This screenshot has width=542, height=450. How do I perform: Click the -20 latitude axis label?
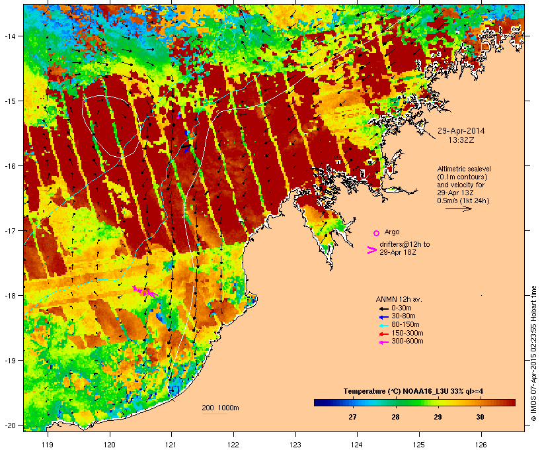click(x=9, y=425)
